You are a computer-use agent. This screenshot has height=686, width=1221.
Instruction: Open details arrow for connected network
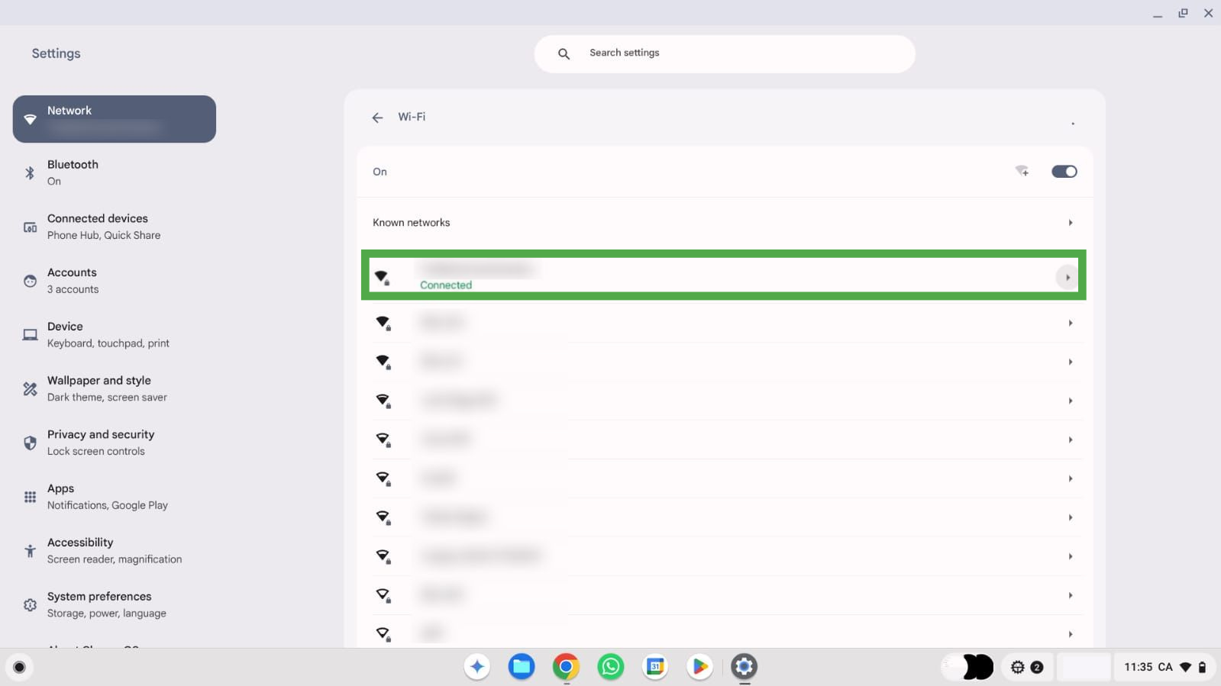click(x=1068, y=277)
